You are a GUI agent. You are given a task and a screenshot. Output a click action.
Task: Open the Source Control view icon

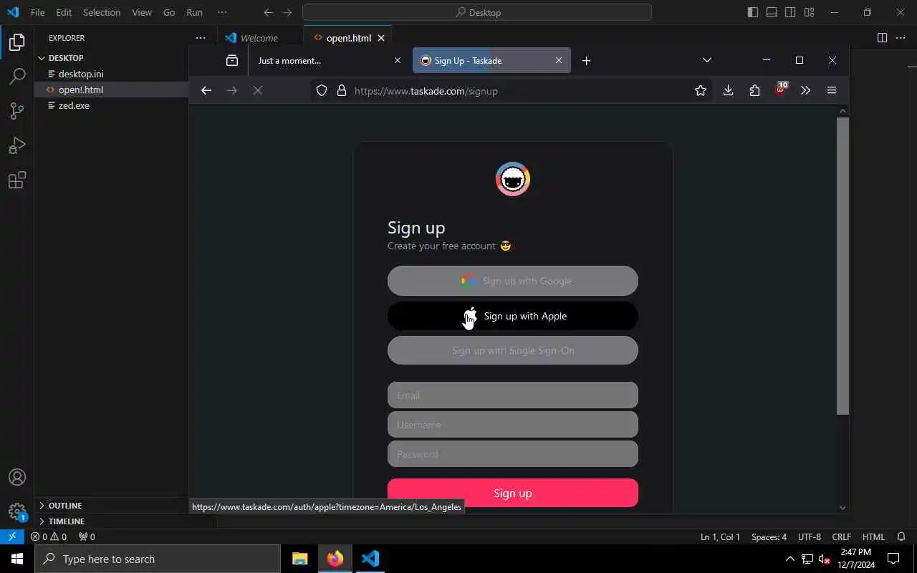pos(17,111)
